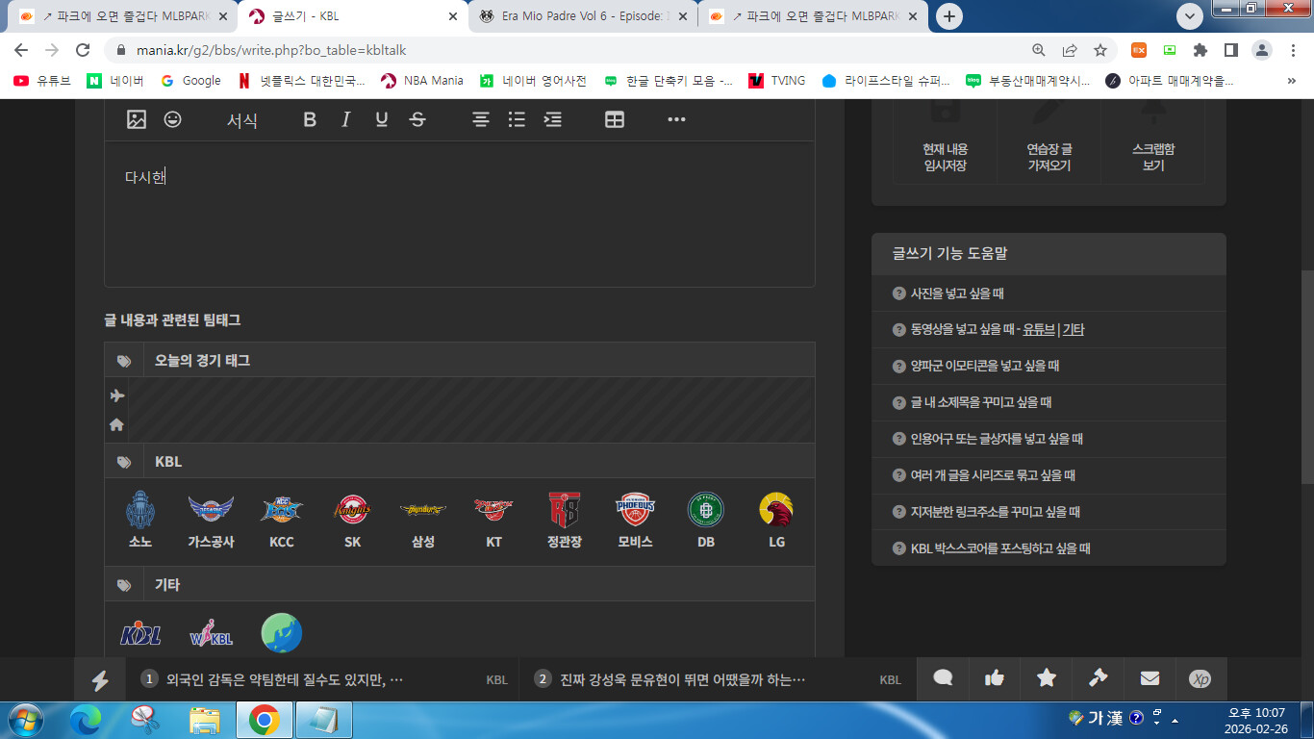Open help for 지저분한 링크주소를 꾸미고 싶을 때
1314x739 pixels.
click(x=996, y=513)
